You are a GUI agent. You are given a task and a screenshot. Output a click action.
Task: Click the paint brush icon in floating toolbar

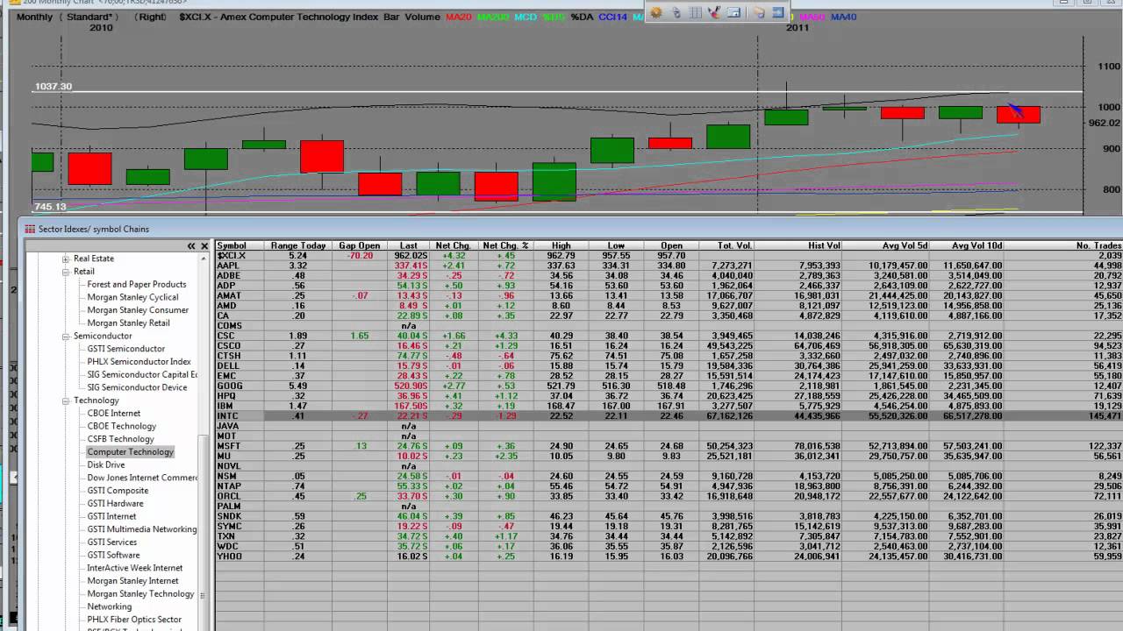point(714,12)
